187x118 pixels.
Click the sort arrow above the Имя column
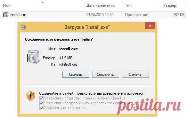click(x=43, y=2)
